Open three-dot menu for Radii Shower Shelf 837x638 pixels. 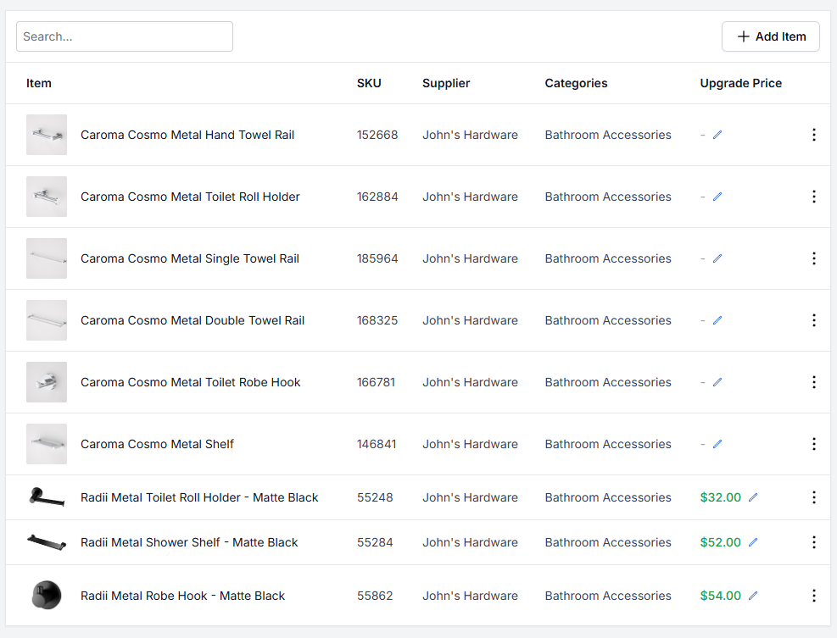point(813,542)
